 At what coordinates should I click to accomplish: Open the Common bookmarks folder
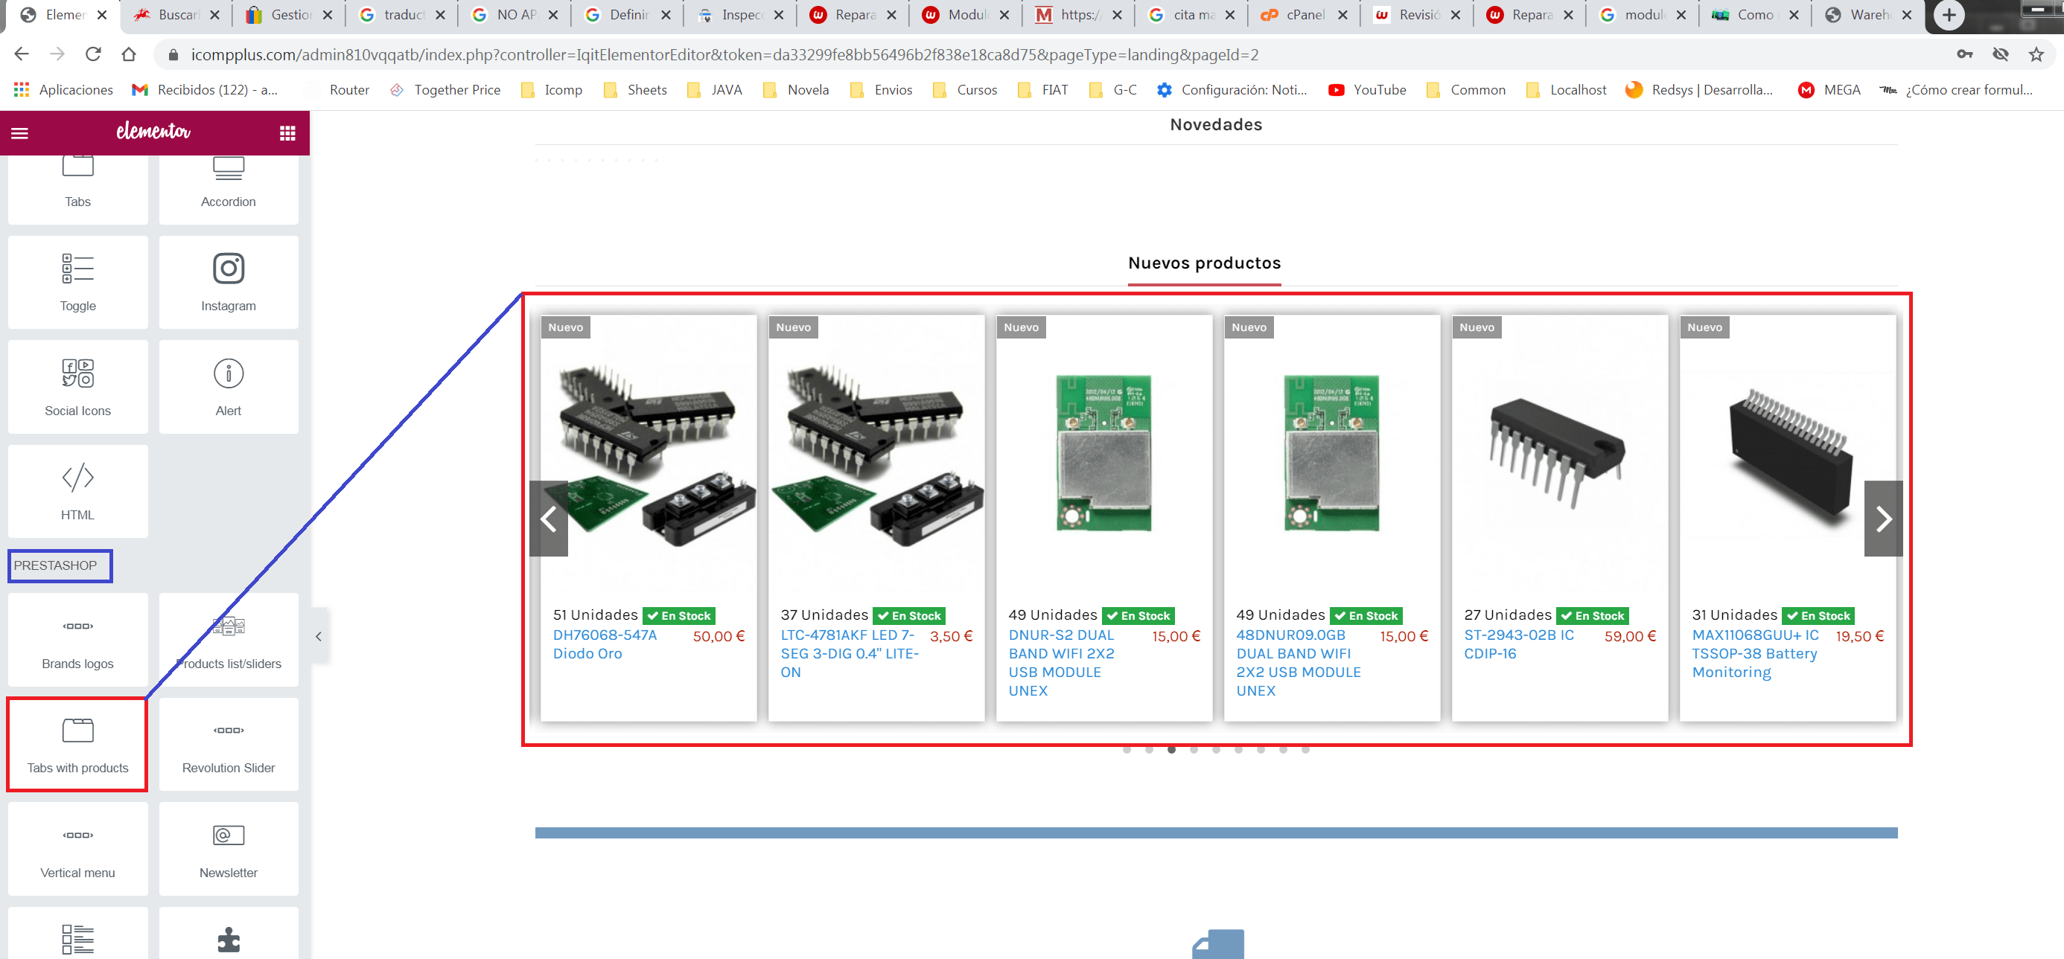(1466, 90)
